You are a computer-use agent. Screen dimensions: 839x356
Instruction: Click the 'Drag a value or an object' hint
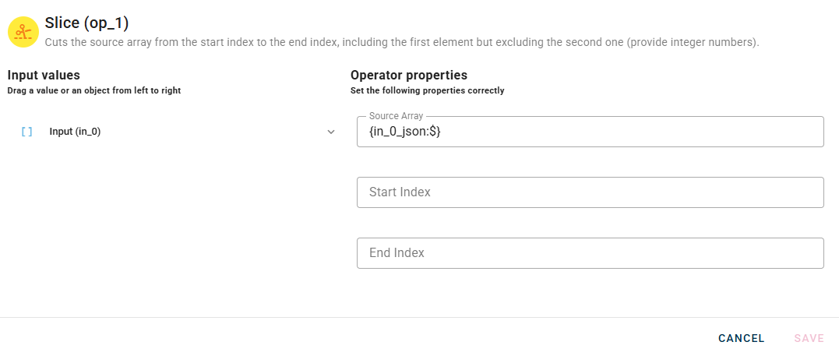[93, 91]
